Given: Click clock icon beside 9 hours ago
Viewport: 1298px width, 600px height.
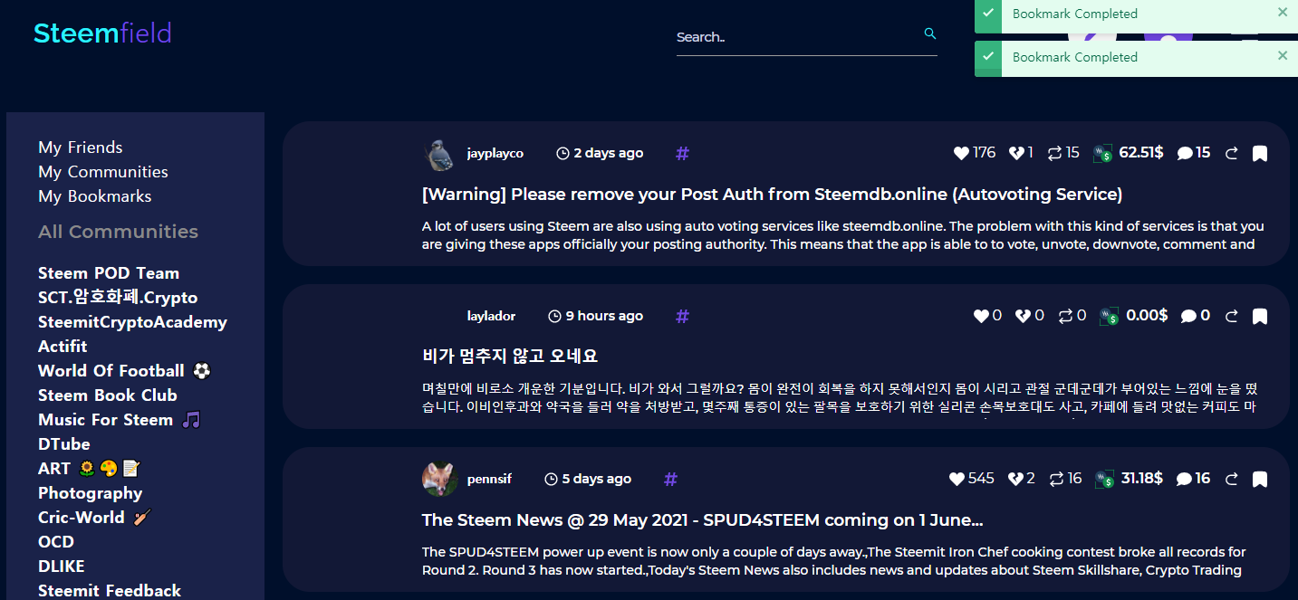Looking at the screenshot, I should click(555, 317).
